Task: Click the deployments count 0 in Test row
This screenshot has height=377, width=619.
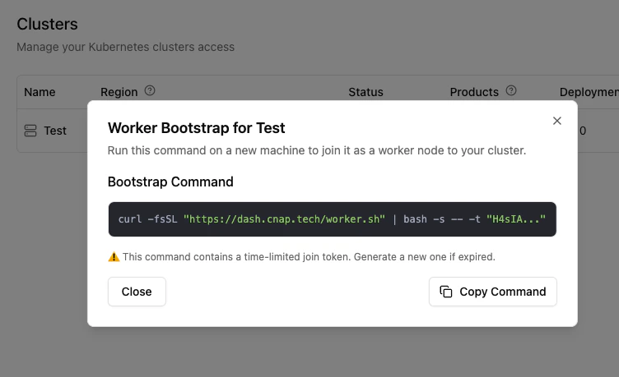Action: pyautogui.click(x=583, y=131)
